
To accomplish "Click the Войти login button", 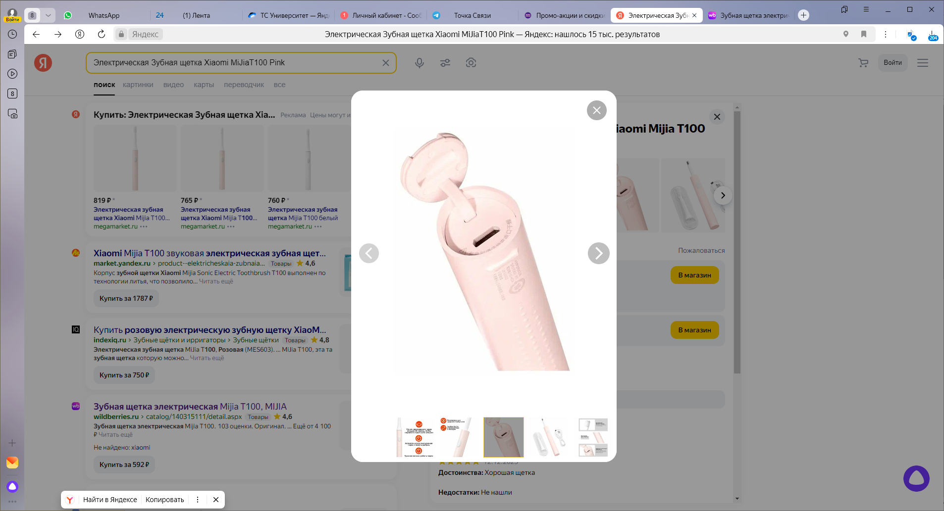I will [892, 63].
